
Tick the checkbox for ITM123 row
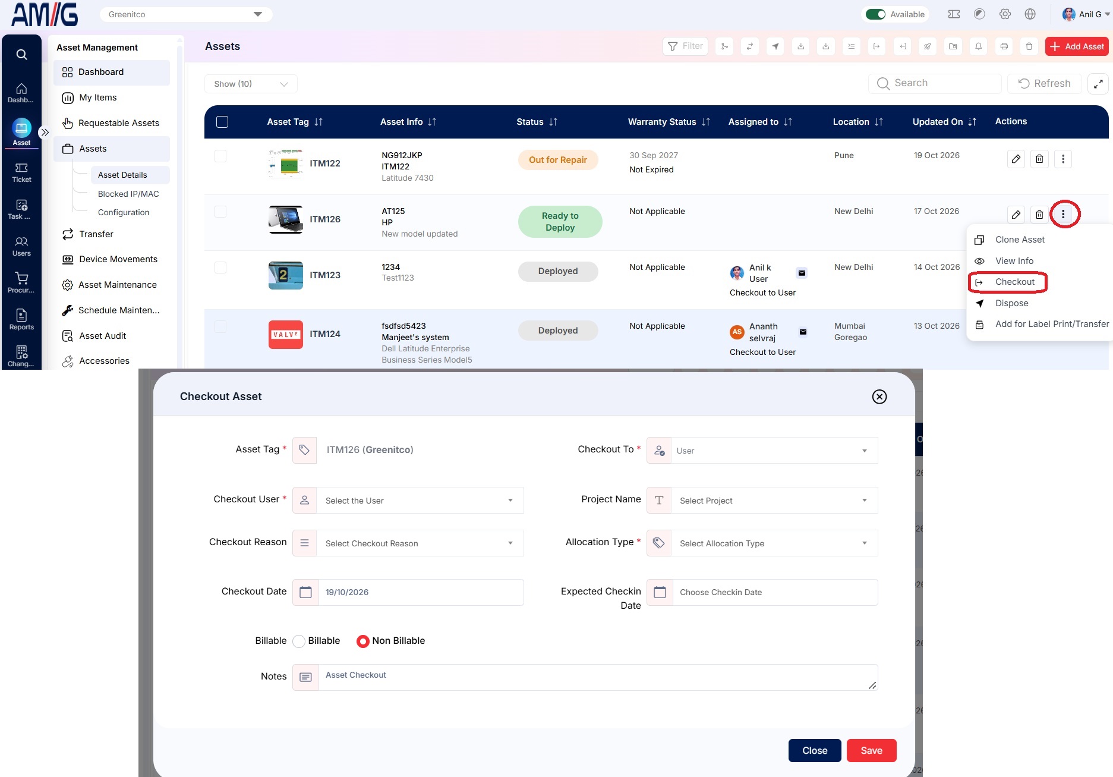click(220, 268)
